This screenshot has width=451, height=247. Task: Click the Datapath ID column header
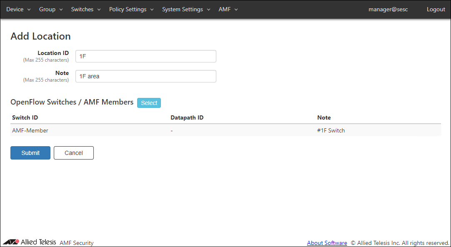tap(187, 117)
